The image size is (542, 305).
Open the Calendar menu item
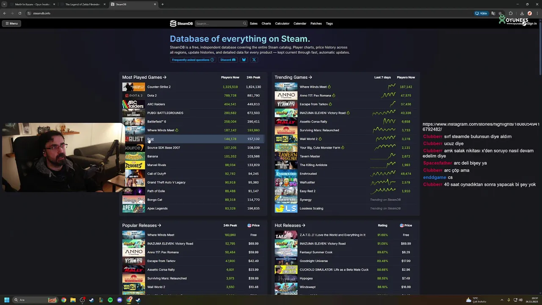pos(300,23)
